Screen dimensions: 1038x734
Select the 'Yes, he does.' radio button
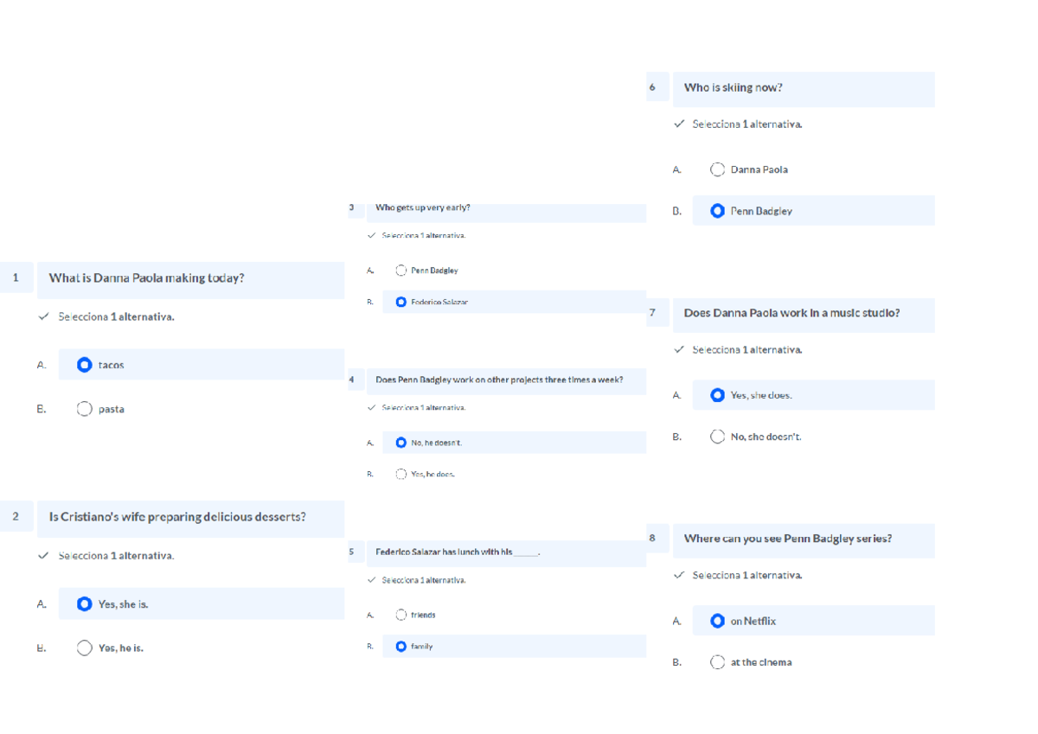pyautogui.click(x=400, y=474)
